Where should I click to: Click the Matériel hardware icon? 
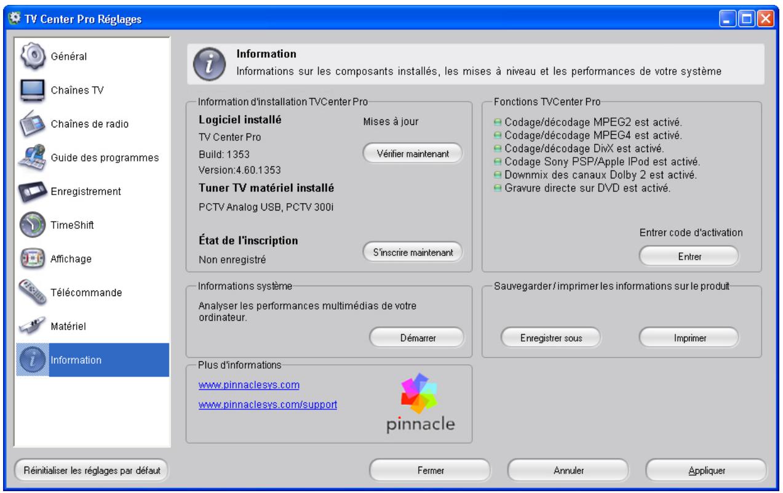point(31,327)
